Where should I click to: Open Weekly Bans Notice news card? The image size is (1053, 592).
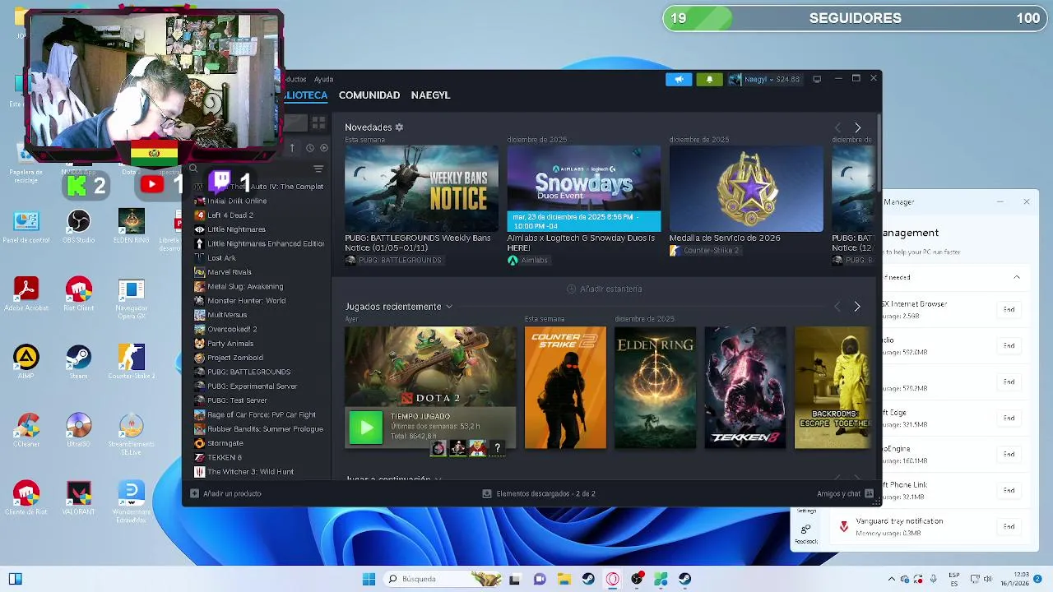[421, 189]
